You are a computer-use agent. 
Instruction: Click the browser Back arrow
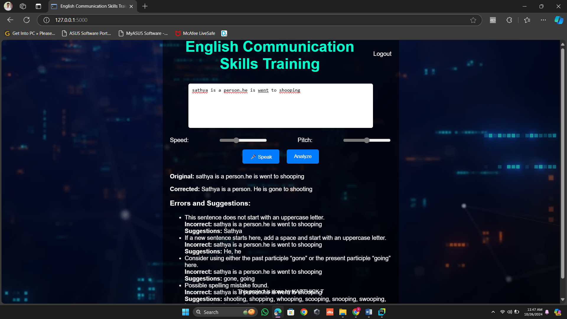click(x=10, y=20)
